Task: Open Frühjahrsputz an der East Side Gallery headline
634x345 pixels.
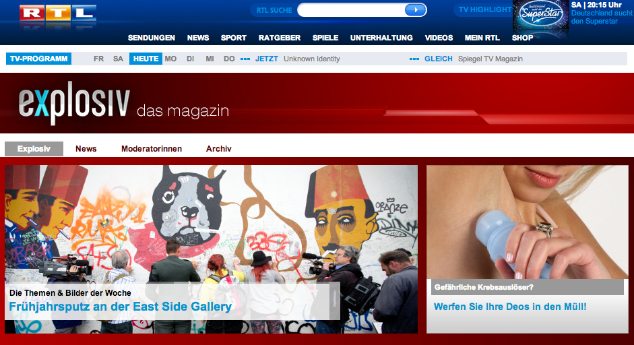Action: click(x=121, y=307)
